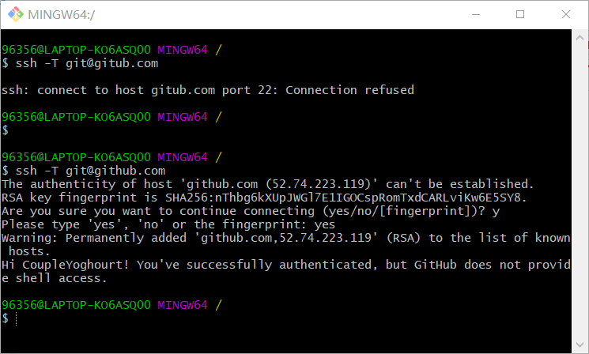The image size is (589, 354).
Task: Click the 'Are you sure you want to continue' line
Action: (x=251, y=211)
